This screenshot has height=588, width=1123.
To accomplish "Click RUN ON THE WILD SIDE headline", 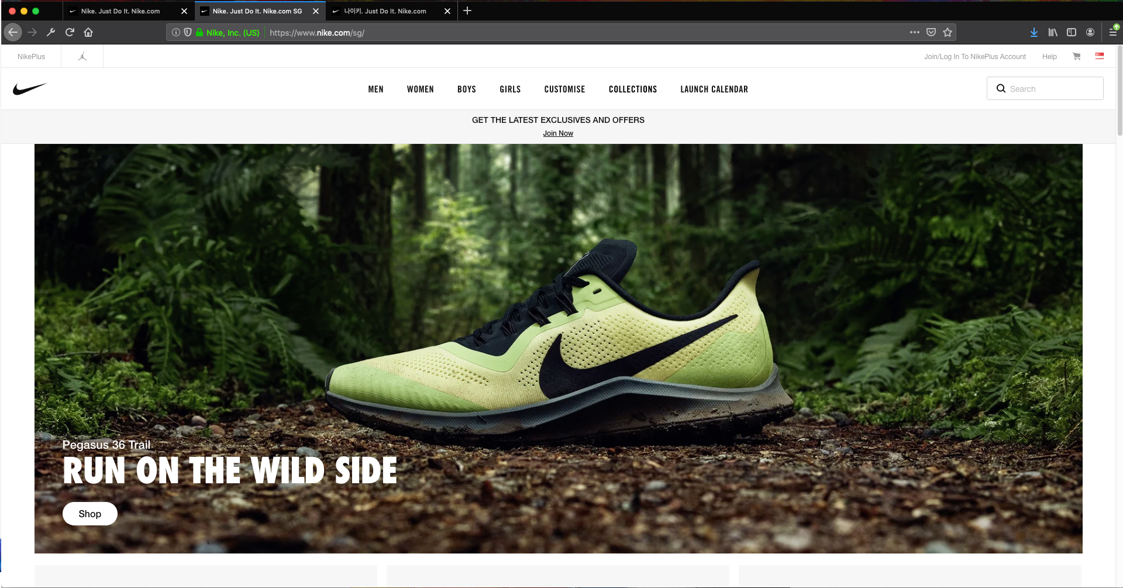I will click(230, 470).
